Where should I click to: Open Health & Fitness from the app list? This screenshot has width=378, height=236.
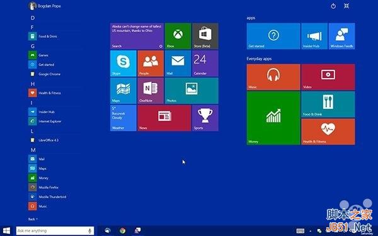[x=45, y=93]
